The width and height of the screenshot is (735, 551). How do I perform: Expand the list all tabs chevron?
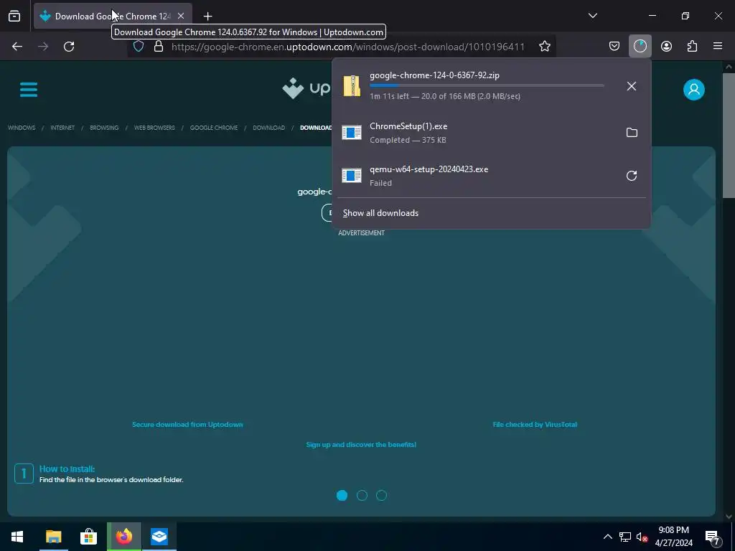click(x=592, y=16)
